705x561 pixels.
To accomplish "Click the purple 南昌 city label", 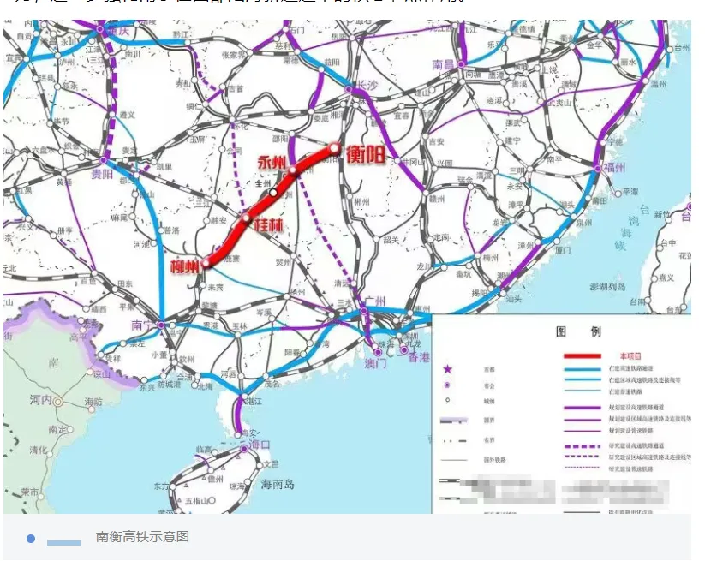I will coord(444,65).
